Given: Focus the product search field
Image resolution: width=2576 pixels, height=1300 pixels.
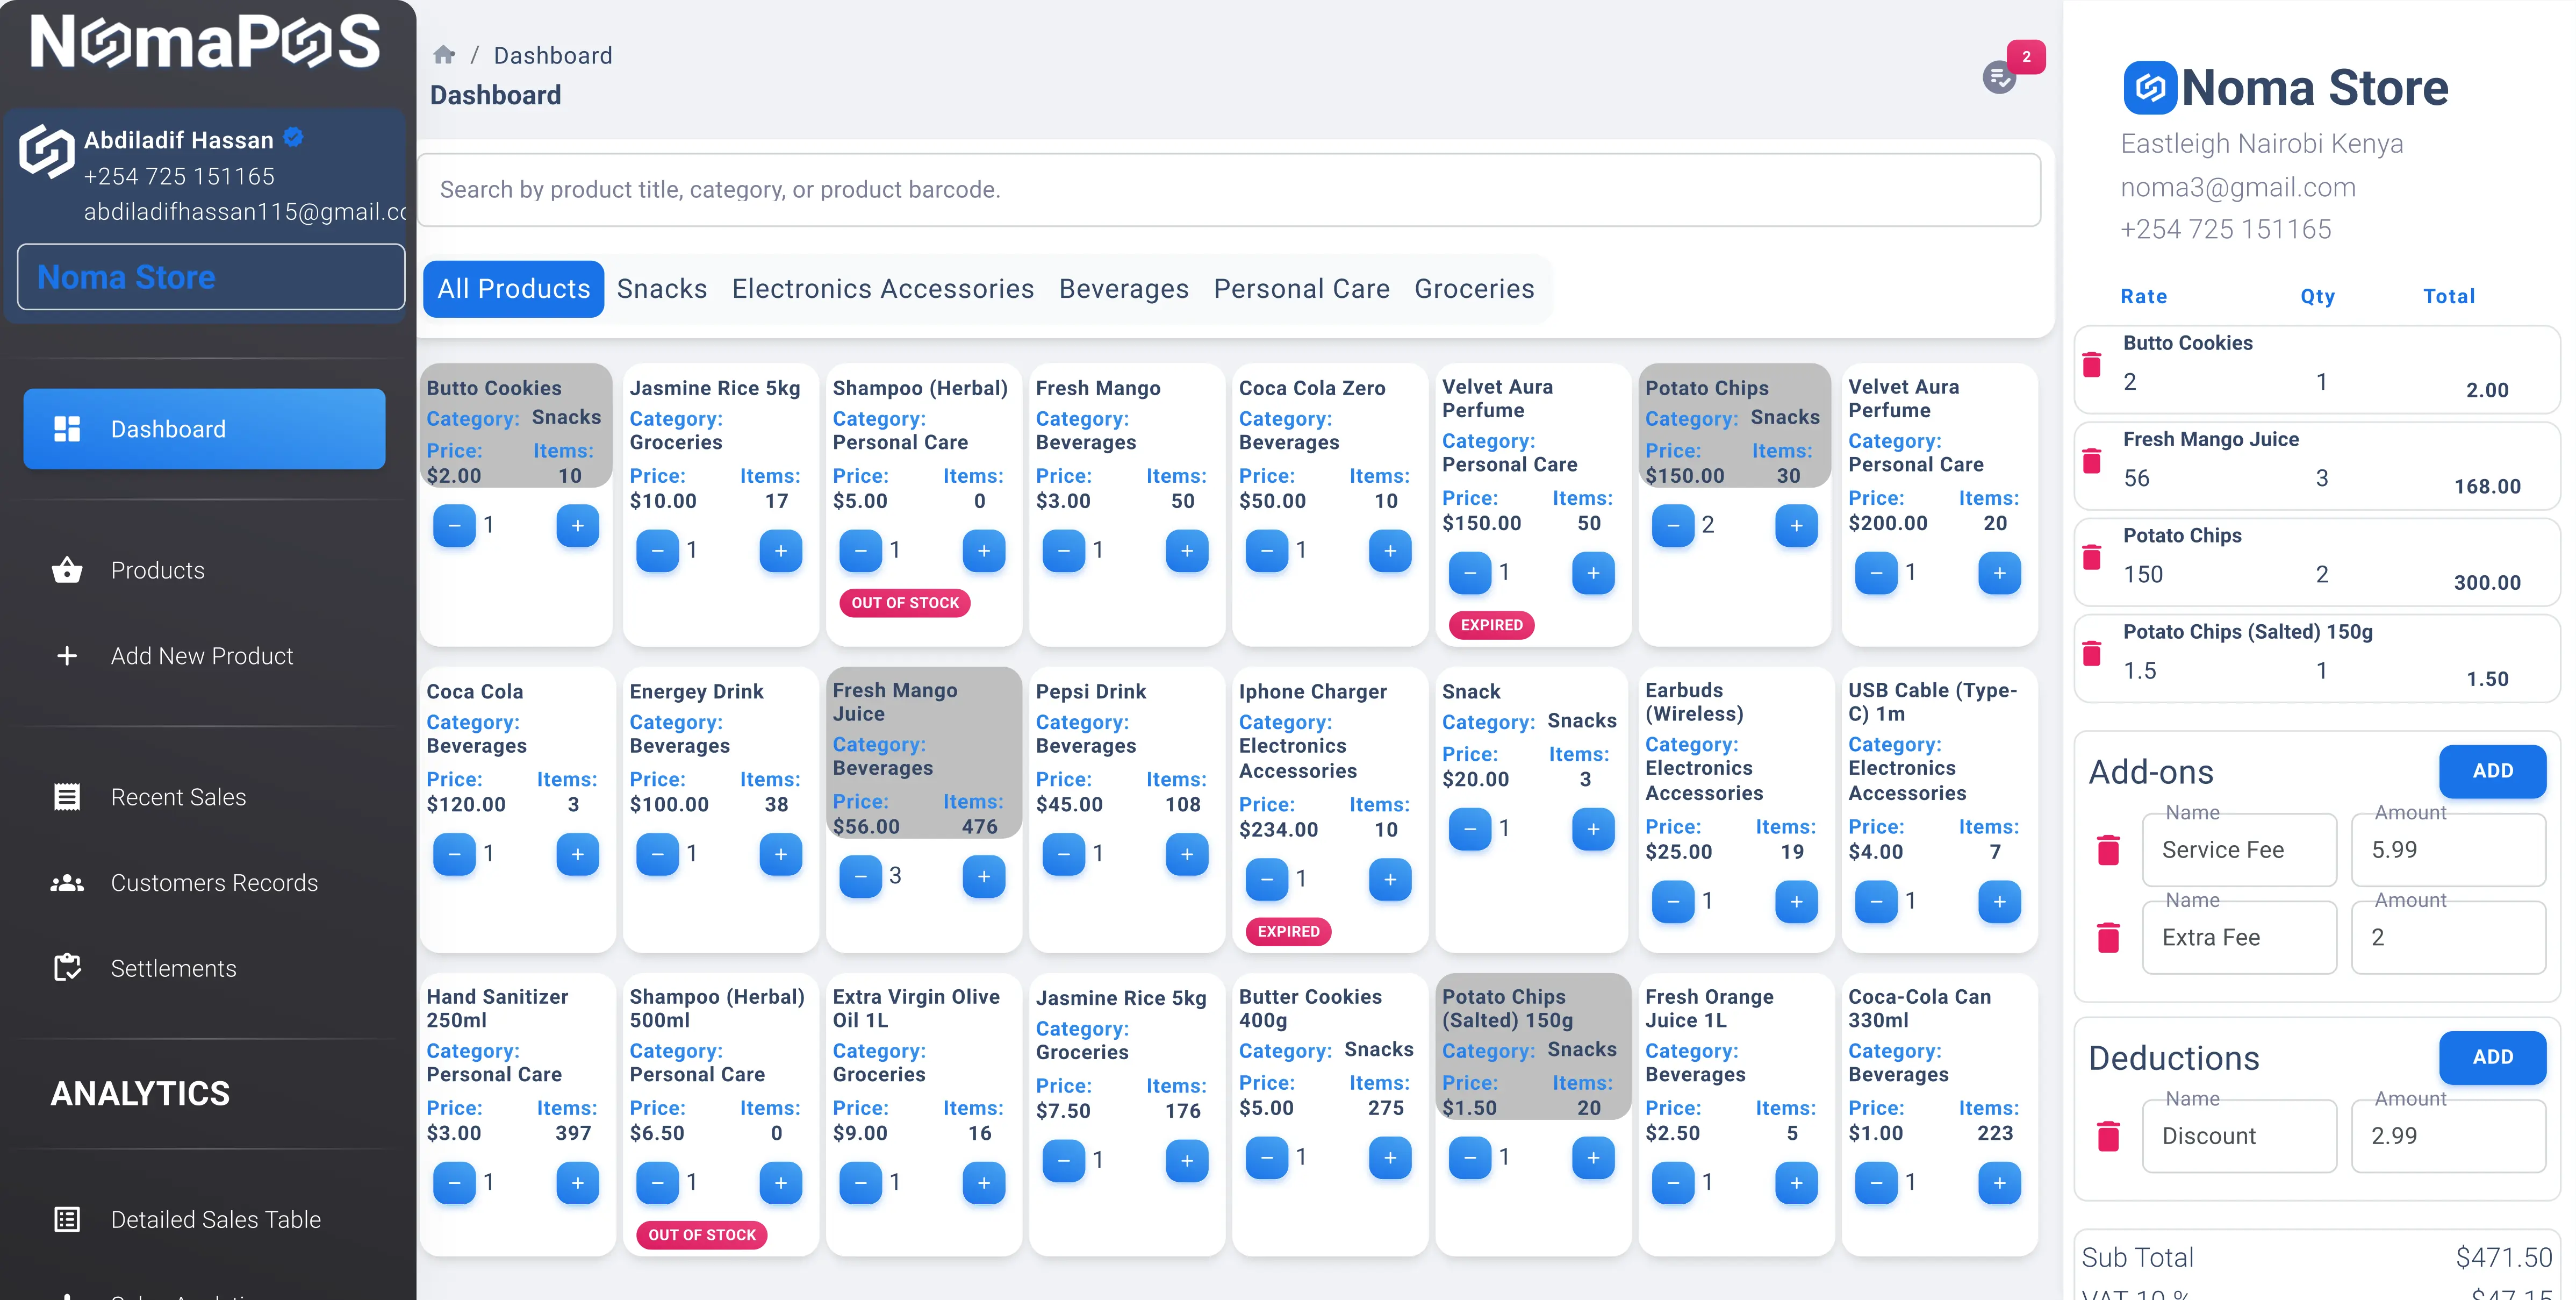Looking at the screenshot, I should 1228,190.
